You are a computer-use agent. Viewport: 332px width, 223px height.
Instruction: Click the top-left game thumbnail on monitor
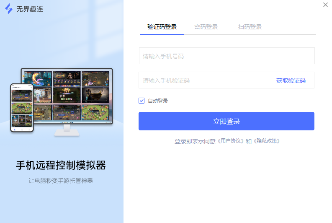coord(38,78)
